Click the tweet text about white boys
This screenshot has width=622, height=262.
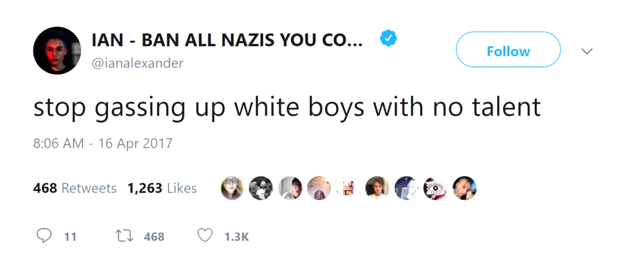[x=287, y=107]
